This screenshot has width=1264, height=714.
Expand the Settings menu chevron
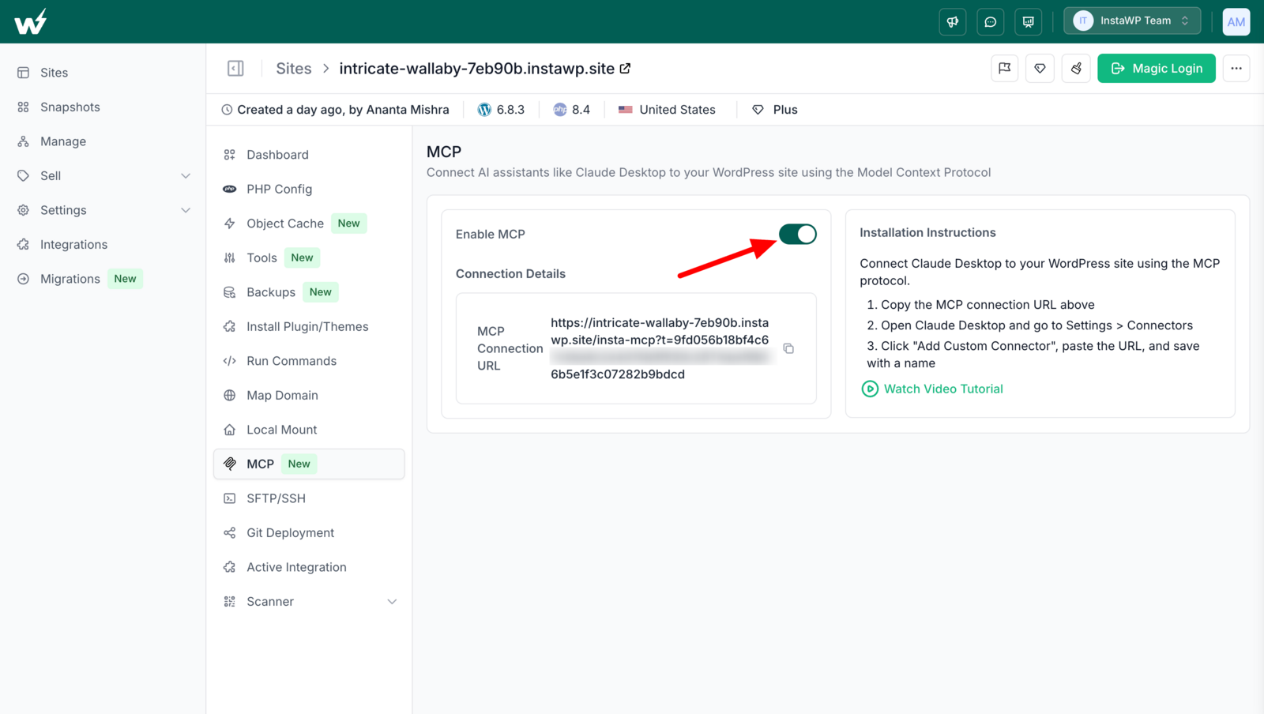tap(186, 210)
